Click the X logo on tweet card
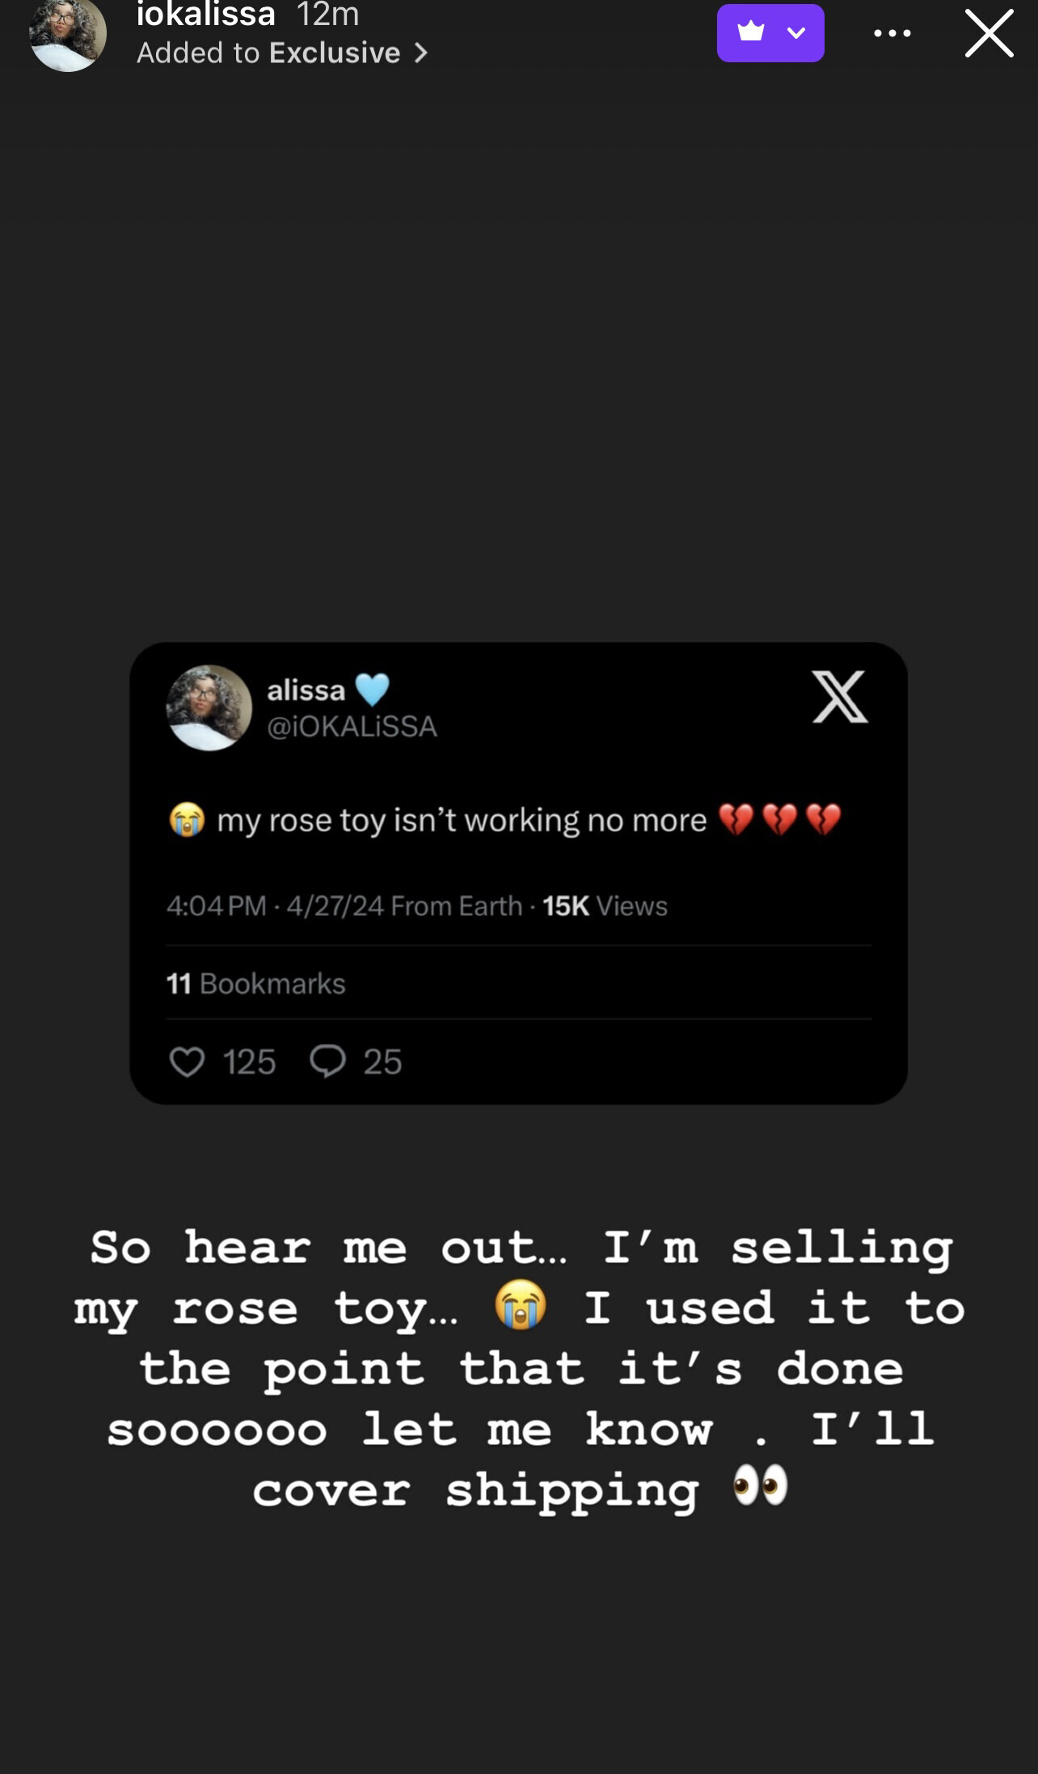The image size is (1038, 1774). [x=840, y=696]
